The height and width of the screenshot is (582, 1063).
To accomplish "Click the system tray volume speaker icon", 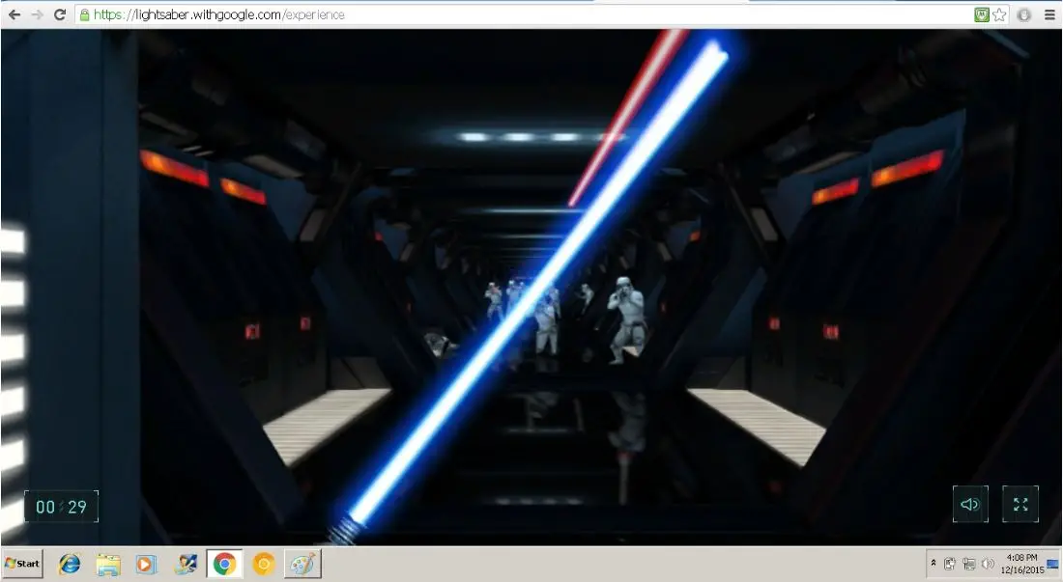I will pos(988,564).
